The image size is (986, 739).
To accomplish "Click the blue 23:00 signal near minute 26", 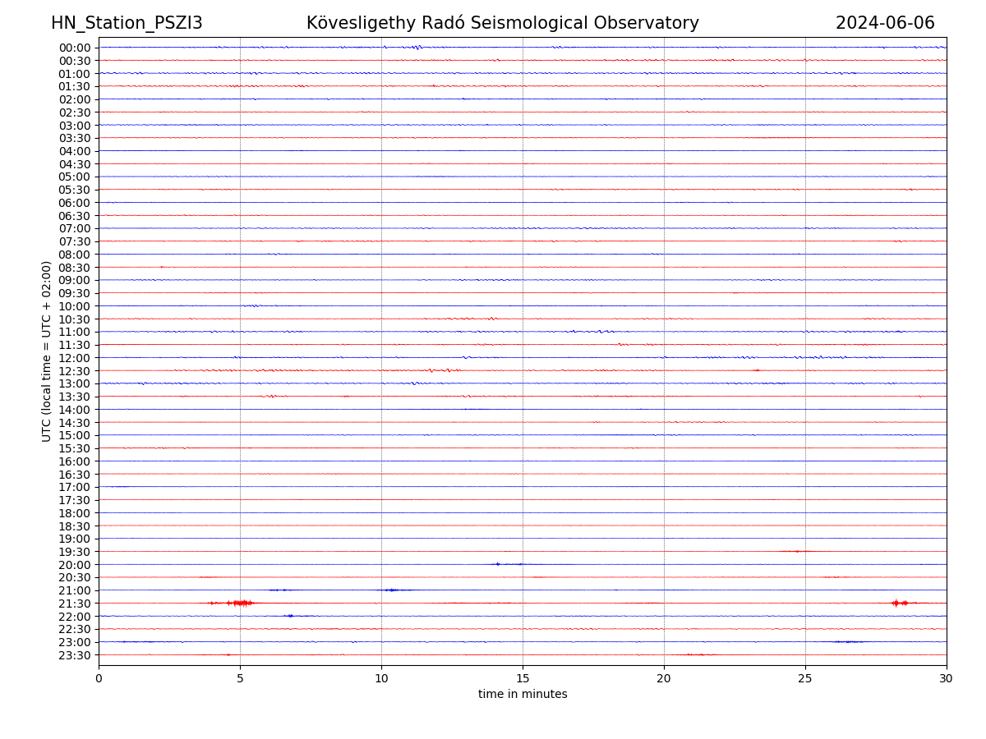I will (848, 642).
